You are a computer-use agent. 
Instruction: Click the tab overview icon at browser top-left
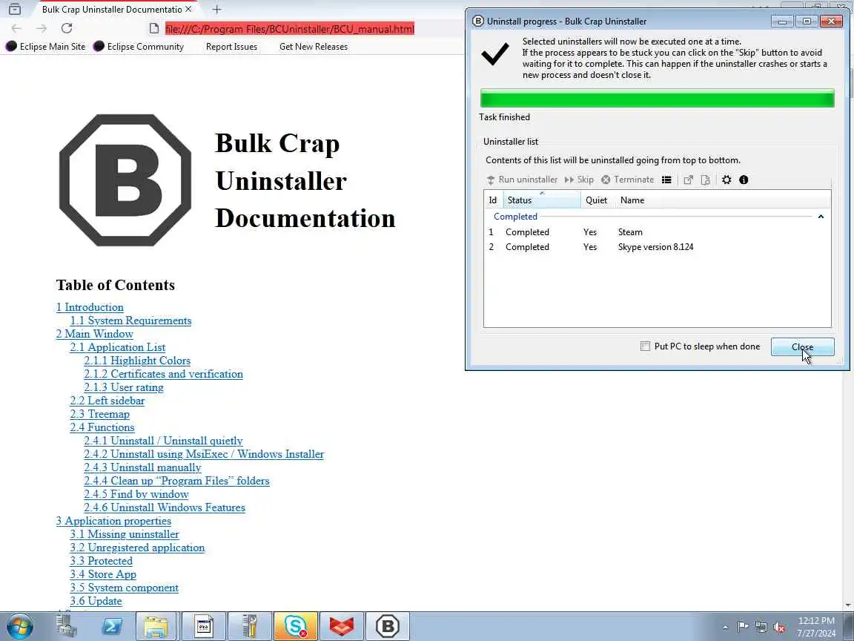[15, 9]
